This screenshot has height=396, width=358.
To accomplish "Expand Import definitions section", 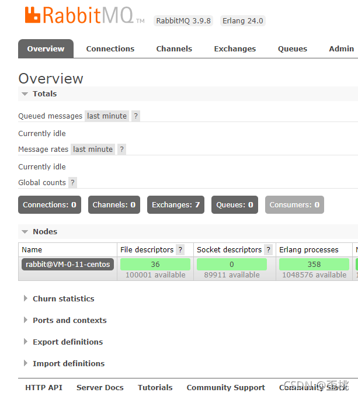I will tap(69, 363).
